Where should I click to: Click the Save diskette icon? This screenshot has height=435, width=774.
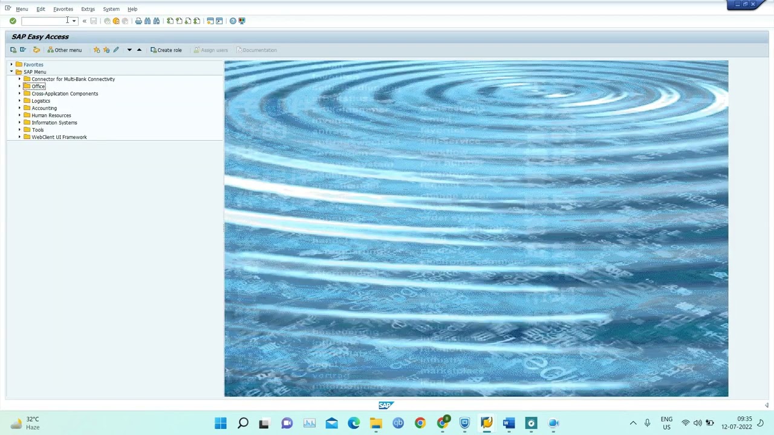click(x=94, y=21)
